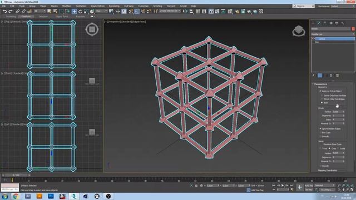Click the ViewCube in Perspective viewport

tap(299, 31)
